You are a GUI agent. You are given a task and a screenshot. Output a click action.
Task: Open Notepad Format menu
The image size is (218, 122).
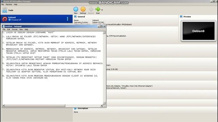point(15,29)
